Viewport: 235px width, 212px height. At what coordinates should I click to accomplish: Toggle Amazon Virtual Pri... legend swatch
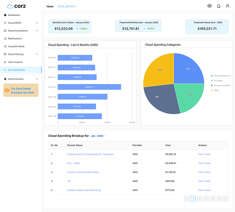click(x=212, y=86)
